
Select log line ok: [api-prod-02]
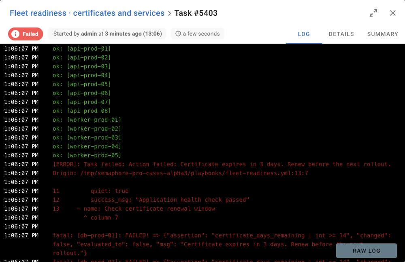[82, 57]
